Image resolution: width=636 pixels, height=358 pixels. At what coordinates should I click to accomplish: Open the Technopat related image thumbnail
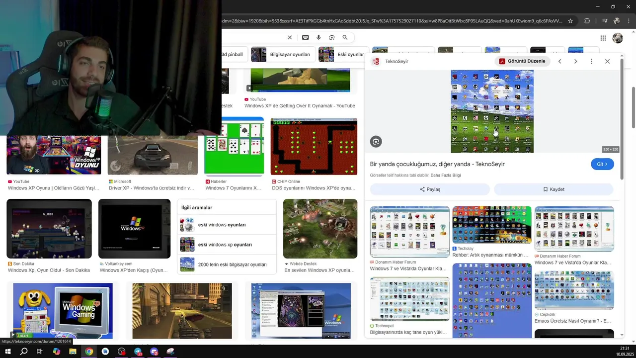(409, 299)
